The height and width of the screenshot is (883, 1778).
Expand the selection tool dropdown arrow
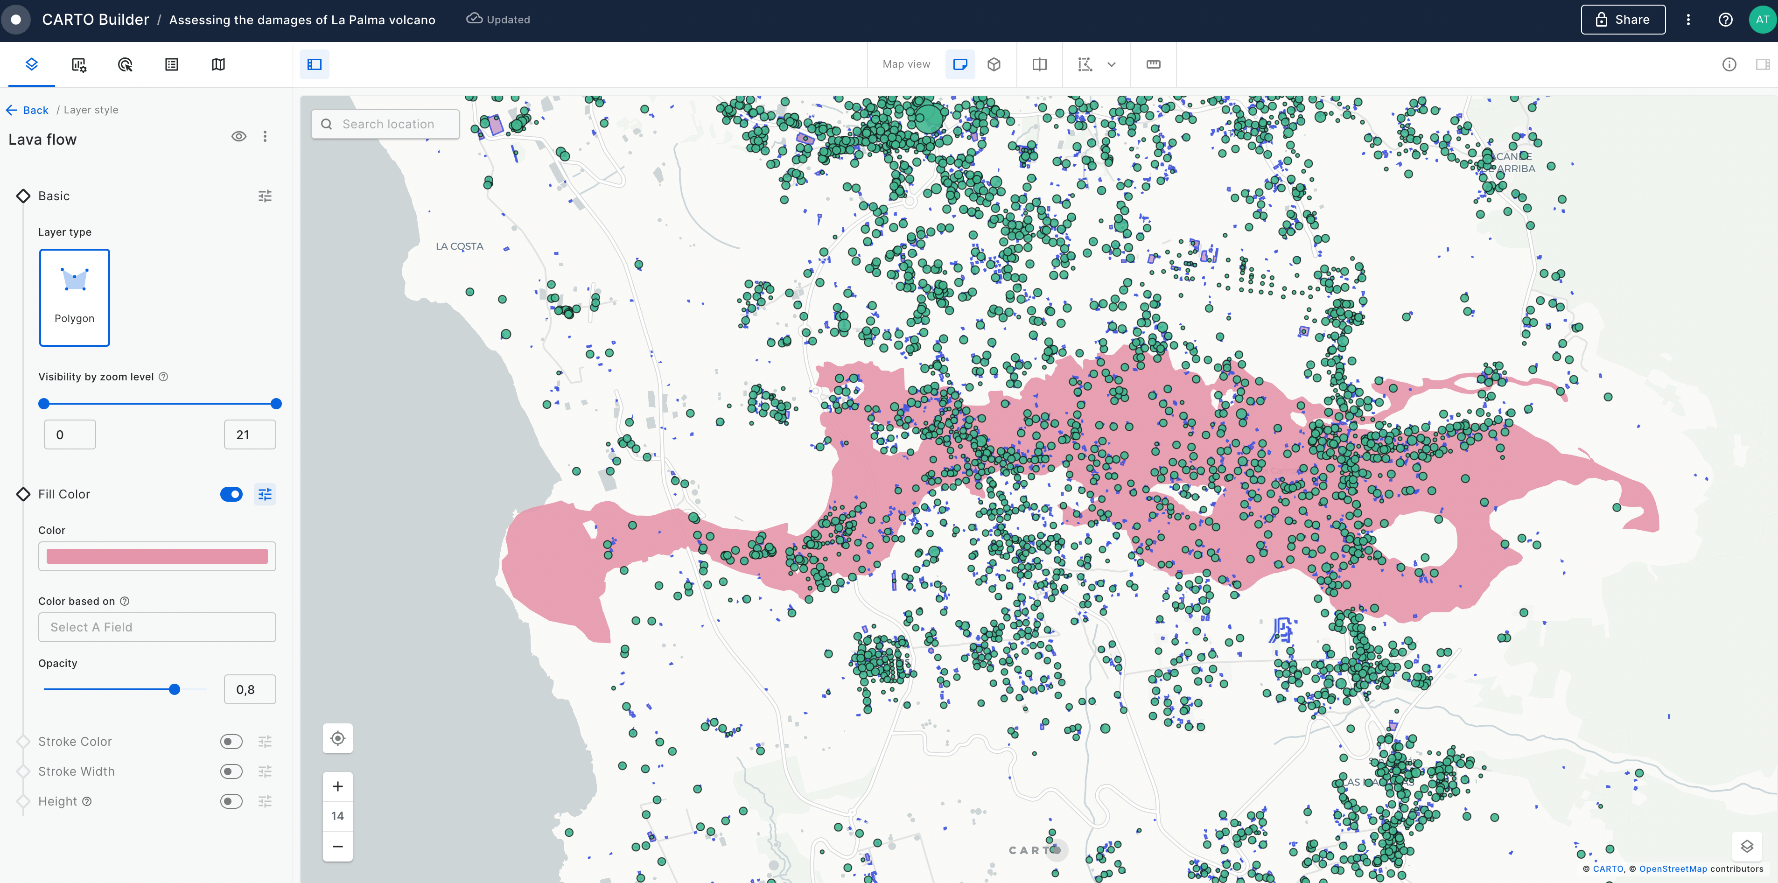[x=1111, y=64]
